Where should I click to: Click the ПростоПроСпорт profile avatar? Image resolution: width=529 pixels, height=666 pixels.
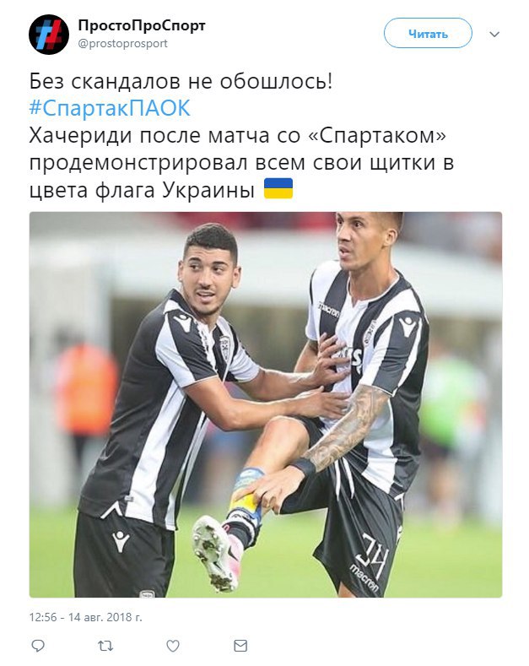point(49,35)
